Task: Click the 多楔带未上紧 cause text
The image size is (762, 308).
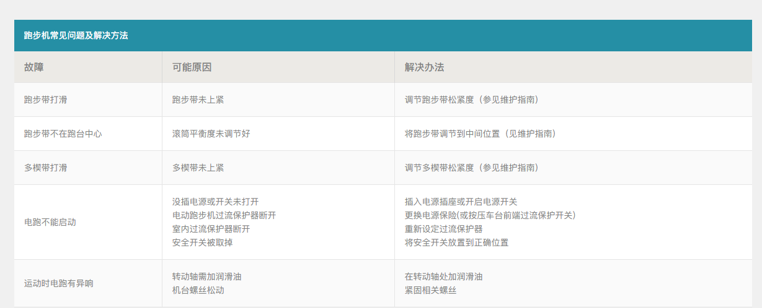Action: (x=198, y=168)
